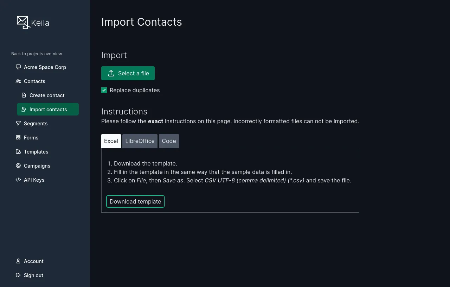Click the Forms sidebar icon
Viewport: 450px width, 287px height.
(x=18, y=137)
